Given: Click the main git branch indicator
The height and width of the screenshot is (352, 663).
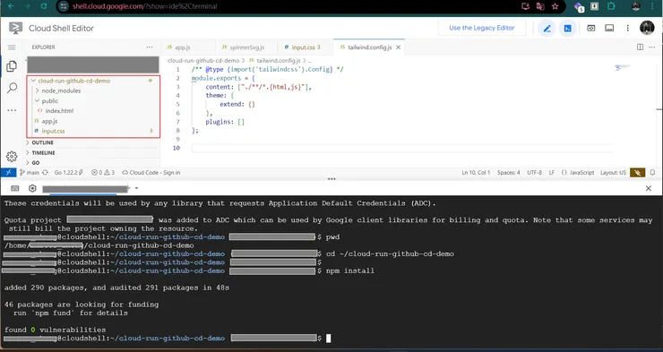Looking at the screenshot, I should click(30, 173).
